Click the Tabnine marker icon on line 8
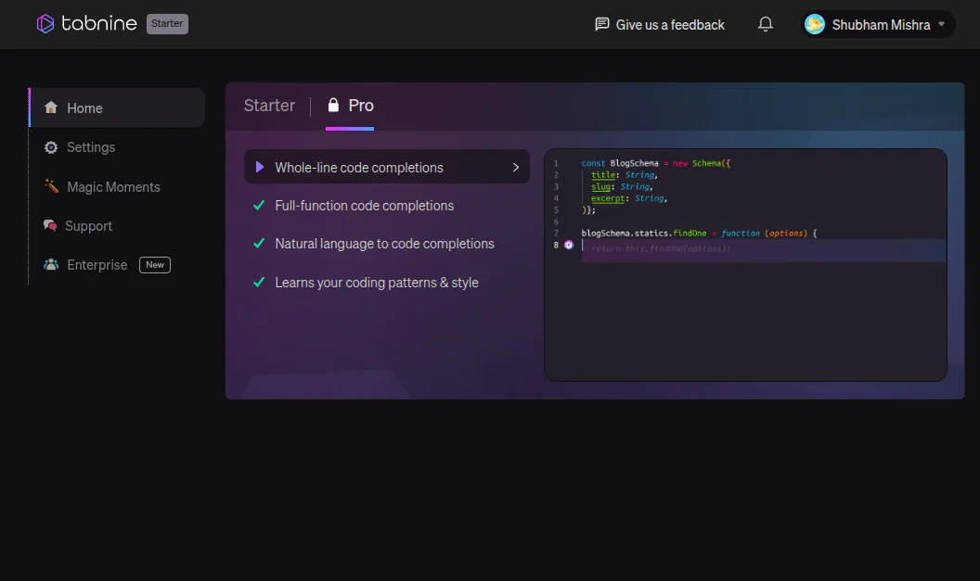 pos(569,246)
